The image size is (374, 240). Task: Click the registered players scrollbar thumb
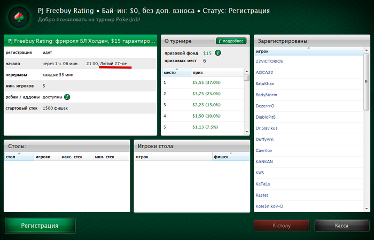click(x=367, y=82)
